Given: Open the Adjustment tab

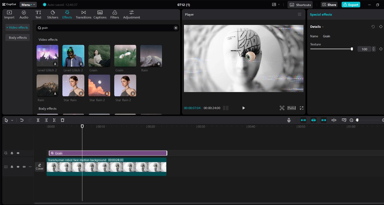Looking at the screenshot, I should pos(131,15).
